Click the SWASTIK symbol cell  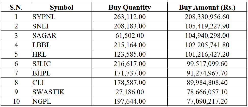[48, 92]
